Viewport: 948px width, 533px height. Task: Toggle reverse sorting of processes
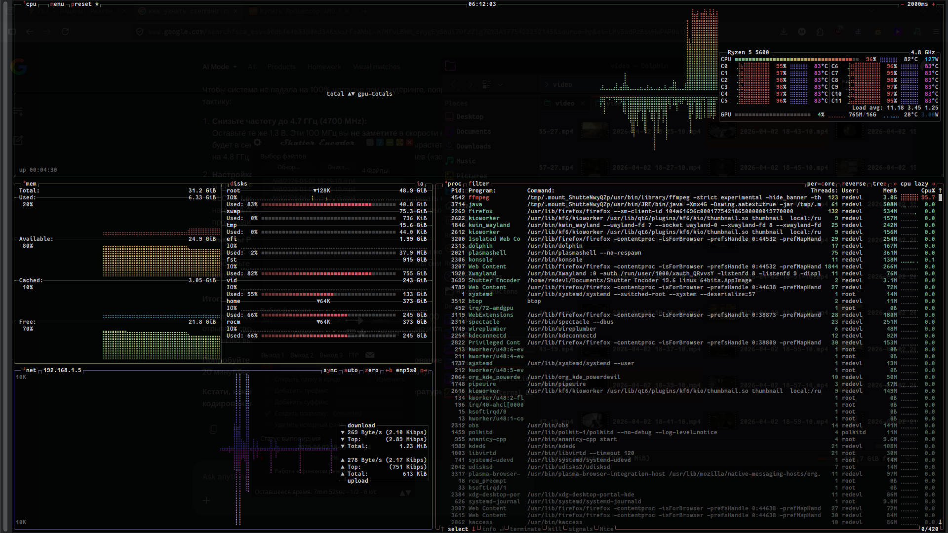(854, 184)
